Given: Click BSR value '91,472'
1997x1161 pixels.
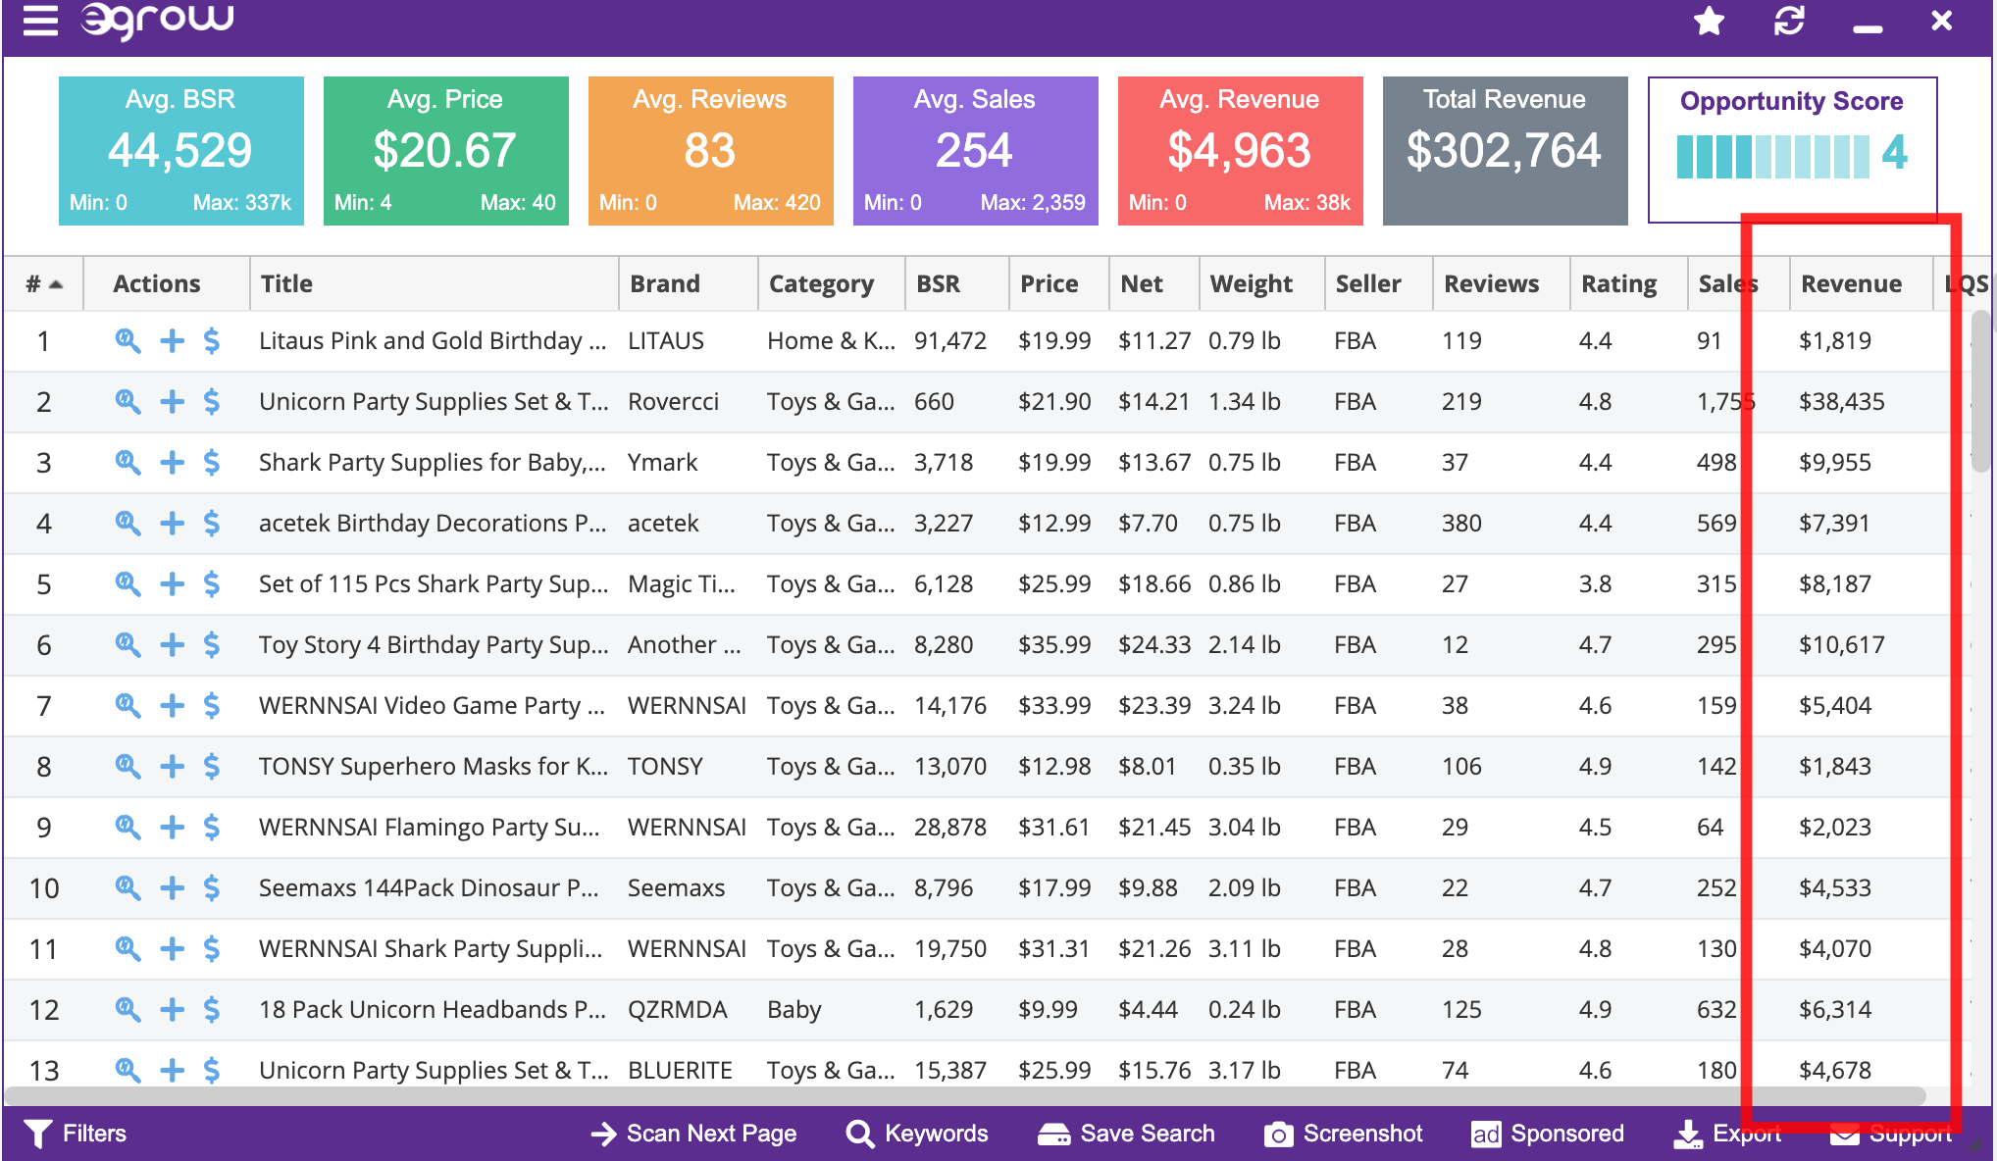Looking at the screenshot, I should pyautogui.click(x=950, y=340).
